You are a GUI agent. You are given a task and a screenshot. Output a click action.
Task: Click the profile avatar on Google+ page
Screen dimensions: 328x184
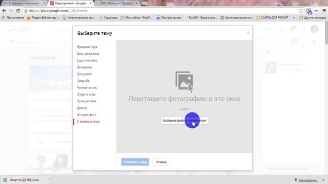pyautogui.click(x=314, y=29)
